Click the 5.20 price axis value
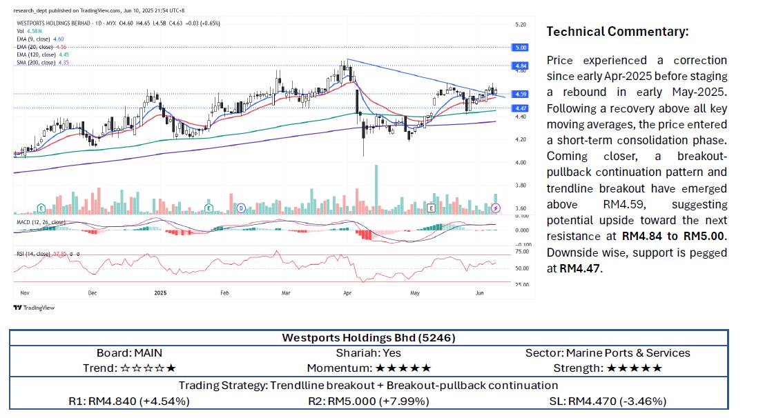Image resolution: width=774 pixels, height=418 pixels. (521, 25)
